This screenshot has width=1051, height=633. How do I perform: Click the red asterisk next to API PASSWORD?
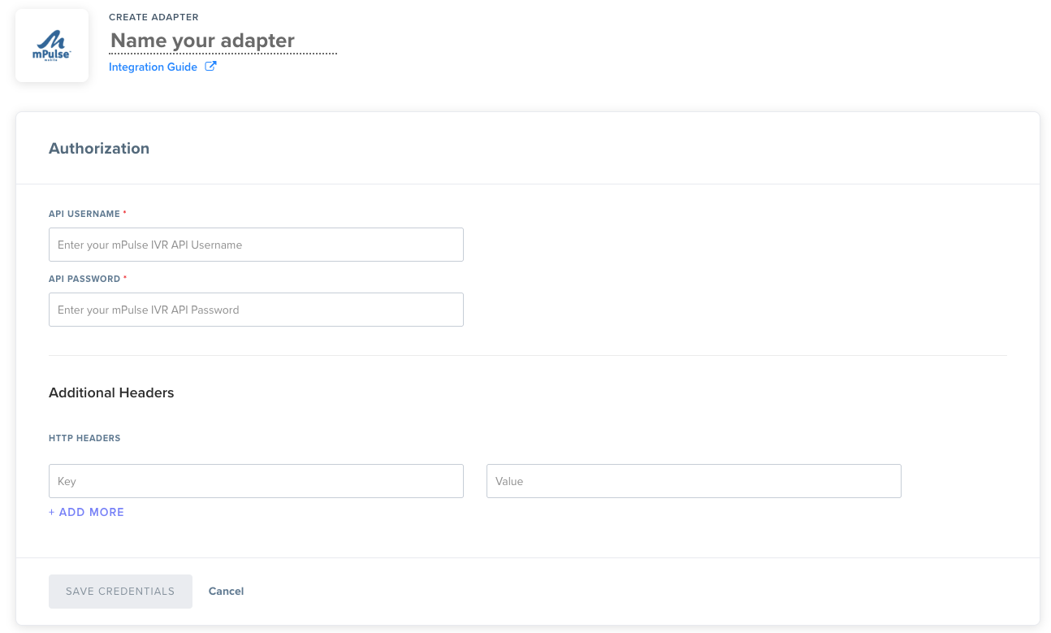click(125, 278)
